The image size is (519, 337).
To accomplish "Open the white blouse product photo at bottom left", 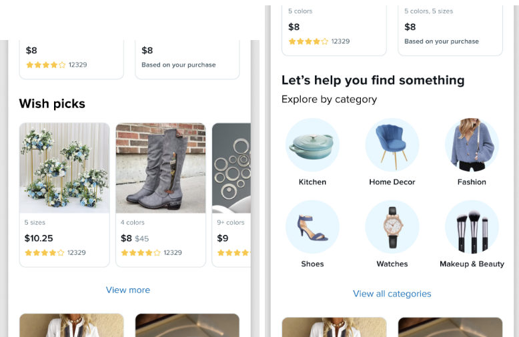I will [72, 326].
